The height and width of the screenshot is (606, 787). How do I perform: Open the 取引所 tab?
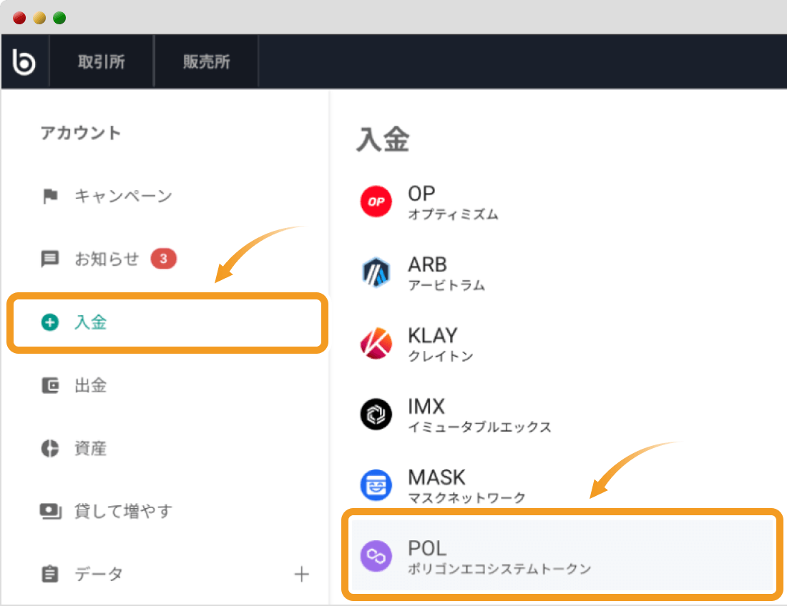pyautogui.click(x=102, y=61)
